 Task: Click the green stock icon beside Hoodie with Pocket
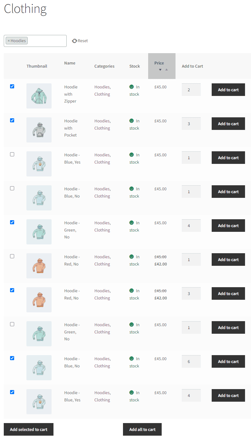tap(131, 121)
